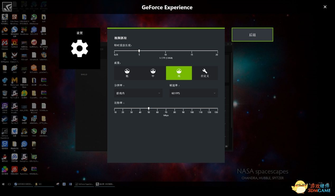Switch to the 321 folder taskbar item
The width and height of the screenshot is (335, 196).
pos(44,184)
